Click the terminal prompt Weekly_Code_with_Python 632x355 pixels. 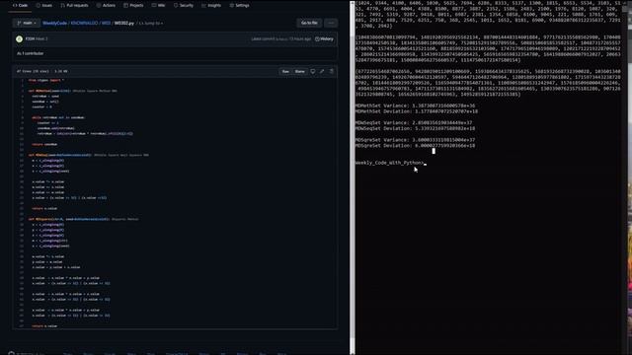389,163
